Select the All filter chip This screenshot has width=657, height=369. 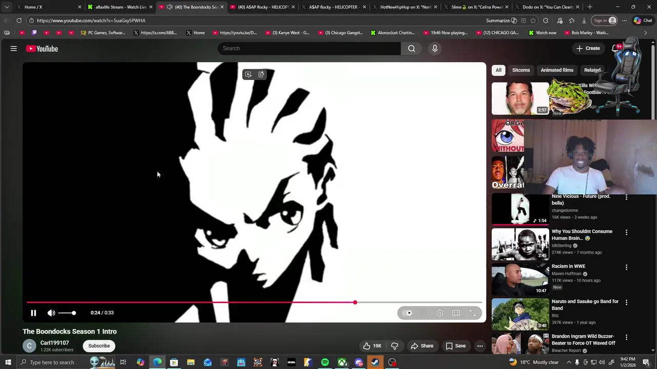coord(498,70)
